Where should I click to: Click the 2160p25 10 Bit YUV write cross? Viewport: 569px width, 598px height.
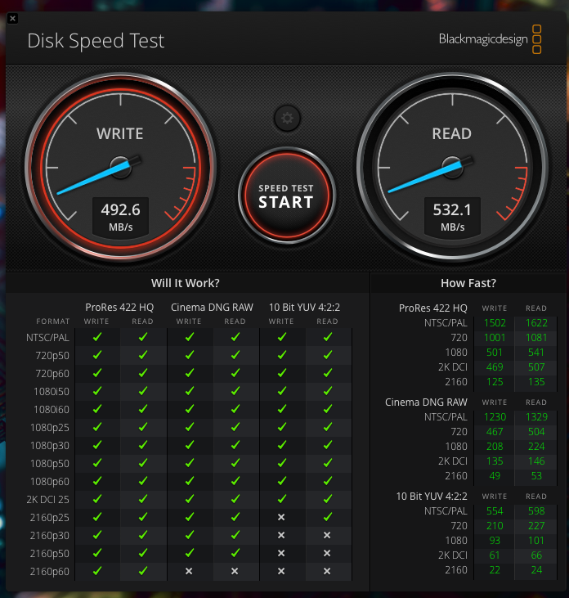tap(281, 517)
